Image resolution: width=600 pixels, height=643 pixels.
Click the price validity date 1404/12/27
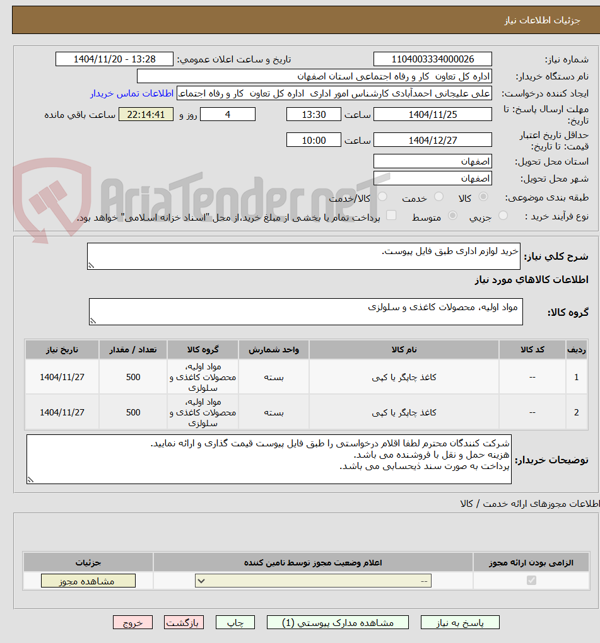(x=433, y=140)
